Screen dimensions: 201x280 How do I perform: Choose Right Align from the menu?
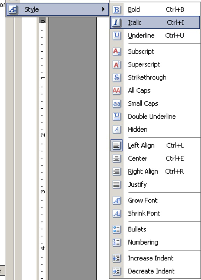(155, 171)
